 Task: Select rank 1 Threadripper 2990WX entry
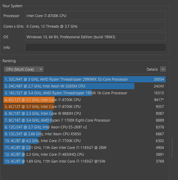pyautogui.click(x=85, y=79)
